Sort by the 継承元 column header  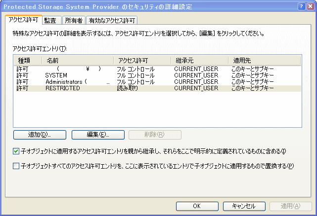(199, 61)
